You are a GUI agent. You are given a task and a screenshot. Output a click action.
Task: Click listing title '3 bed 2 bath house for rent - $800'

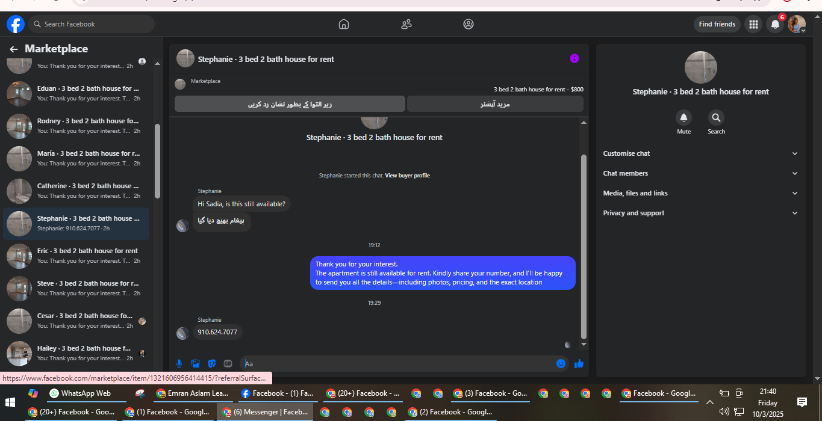point(538,89)
